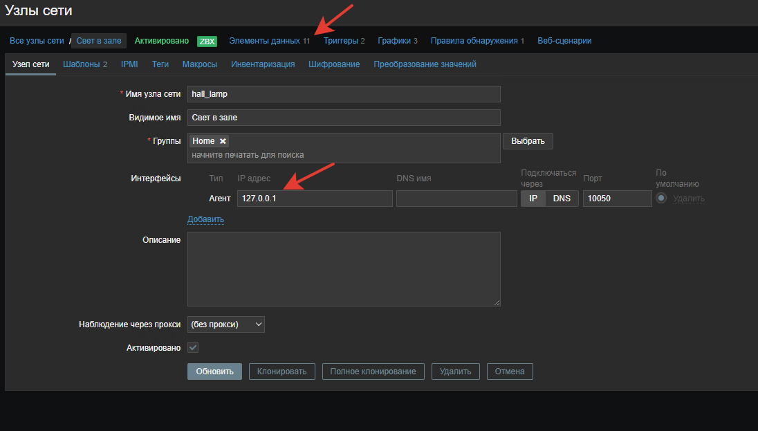The height and width of the screenshot is (431, 758).
Task: Select the default interface radio button
Action: coord(661,199)
